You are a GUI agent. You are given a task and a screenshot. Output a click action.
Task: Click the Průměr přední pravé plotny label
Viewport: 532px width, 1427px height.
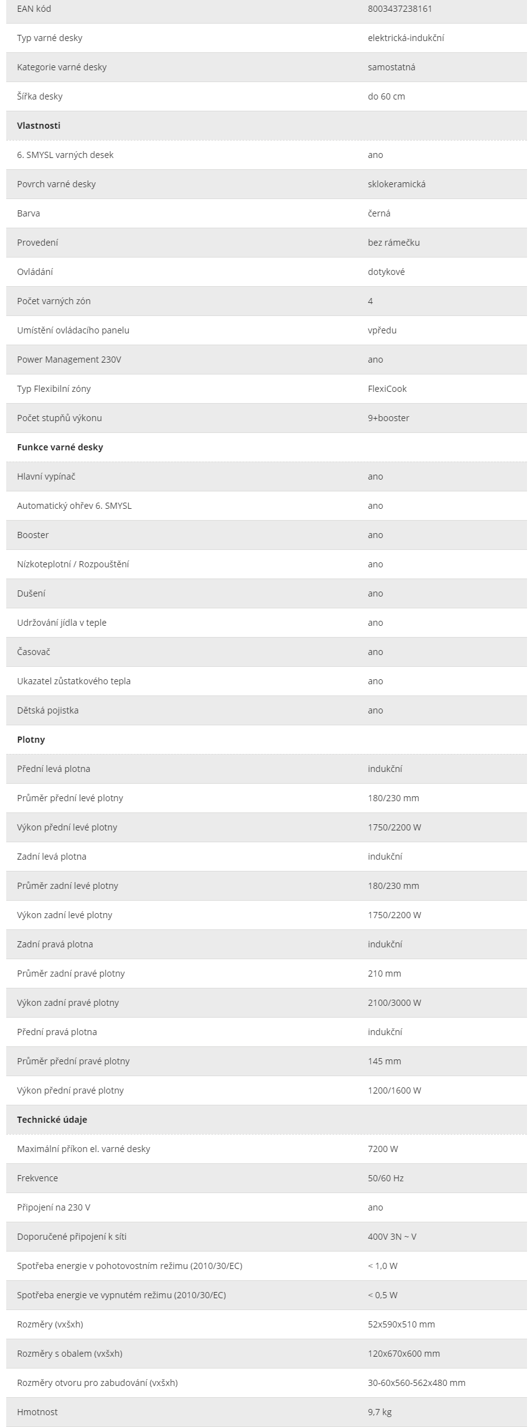73,1061
